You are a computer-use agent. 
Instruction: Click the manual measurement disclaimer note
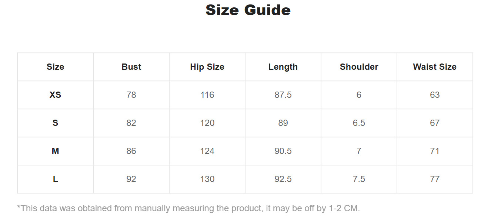188,208
